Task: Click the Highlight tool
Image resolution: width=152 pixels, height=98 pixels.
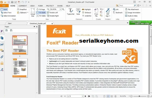Action: (86, 9)
